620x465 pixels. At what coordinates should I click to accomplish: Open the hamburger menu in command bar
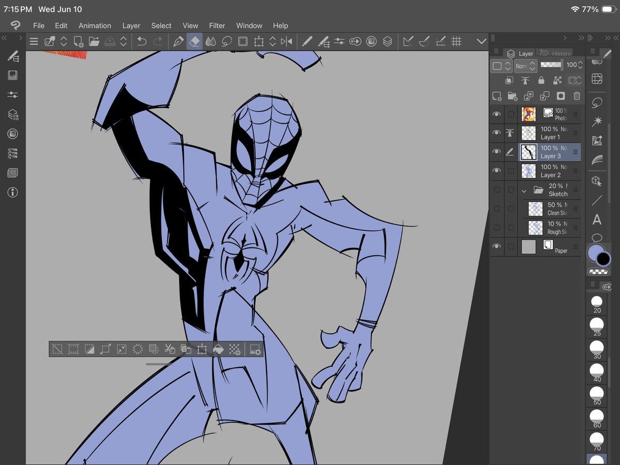[x=34, y=41]
